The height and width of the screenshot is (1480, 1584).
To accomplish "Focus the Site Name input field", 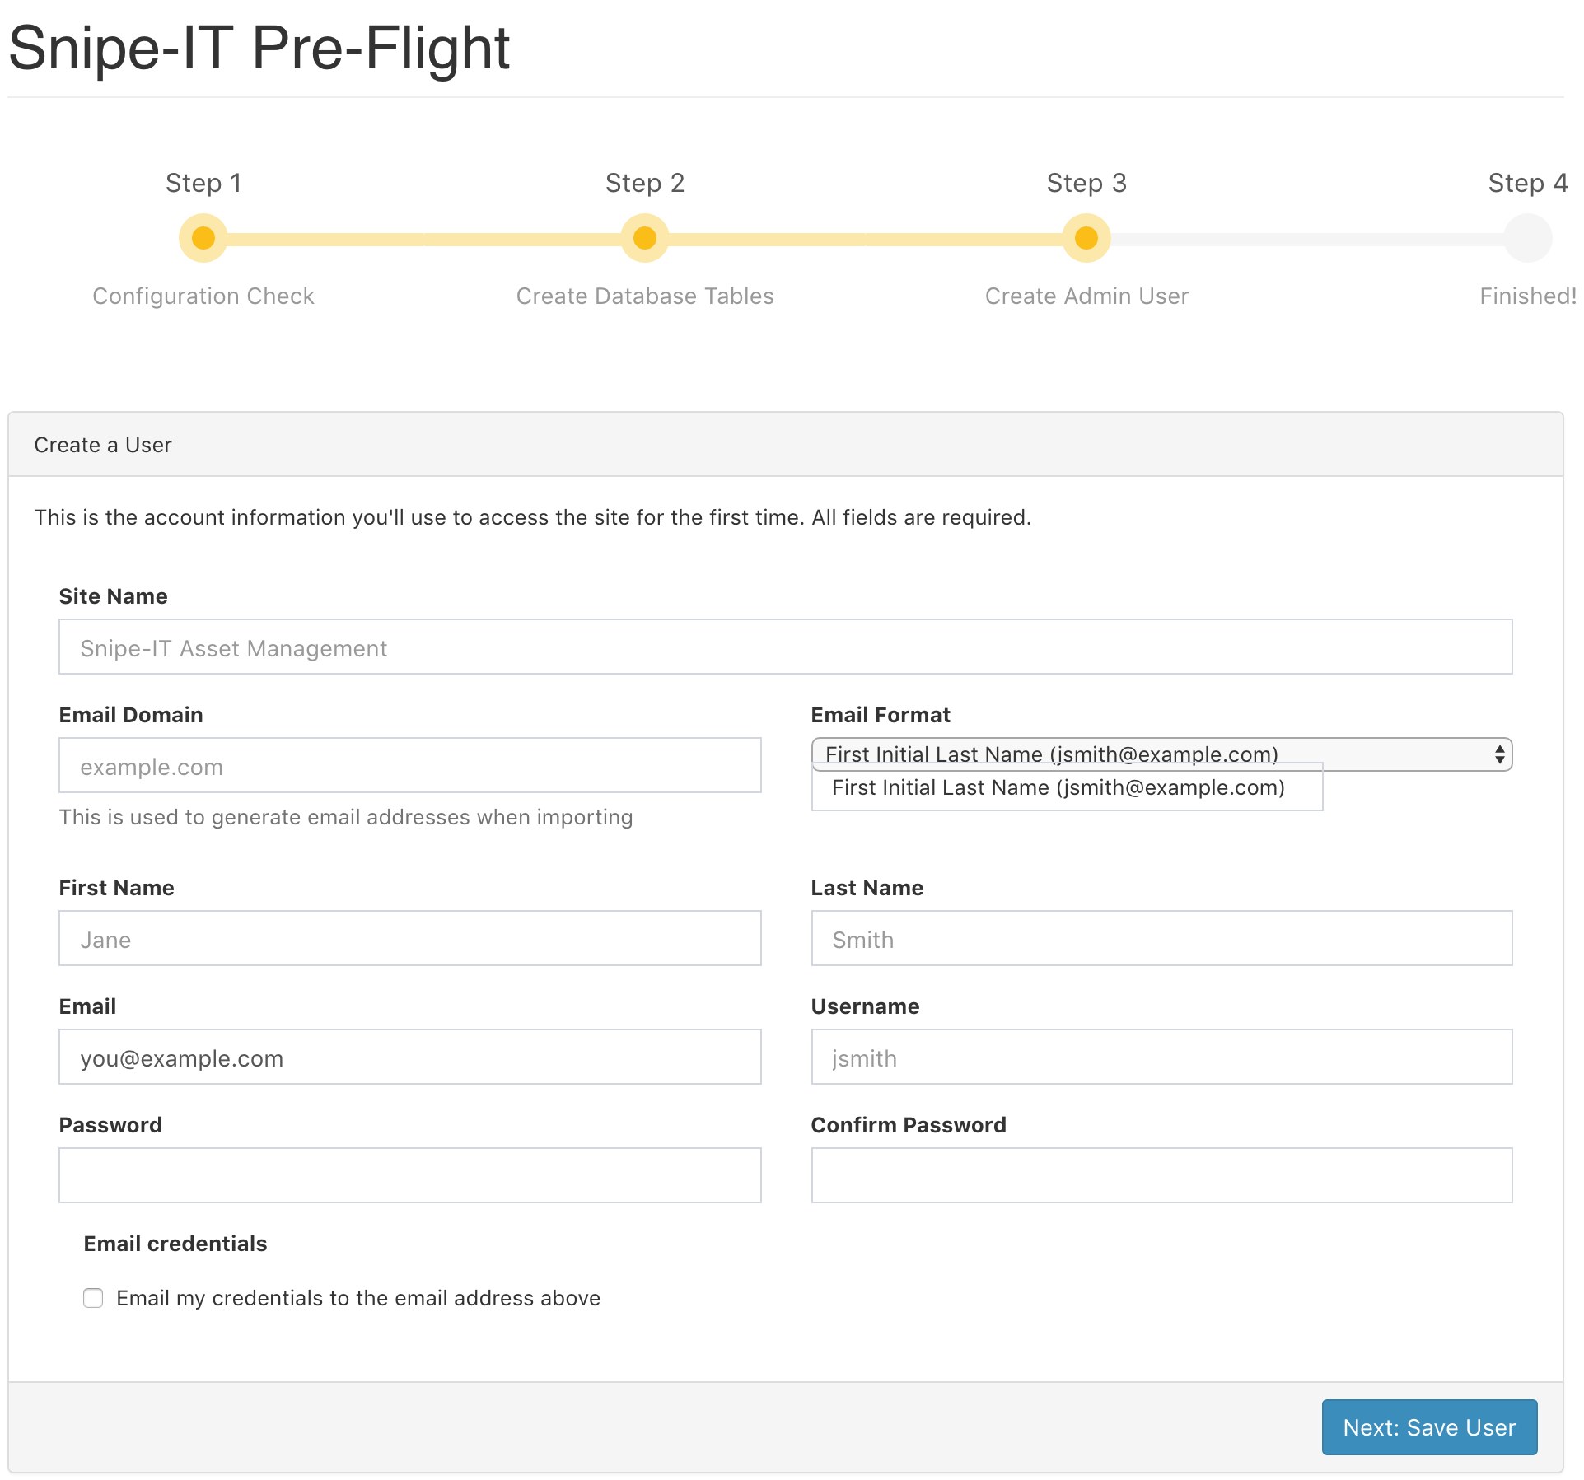I will pyautogui.click(x=785, y=647).
